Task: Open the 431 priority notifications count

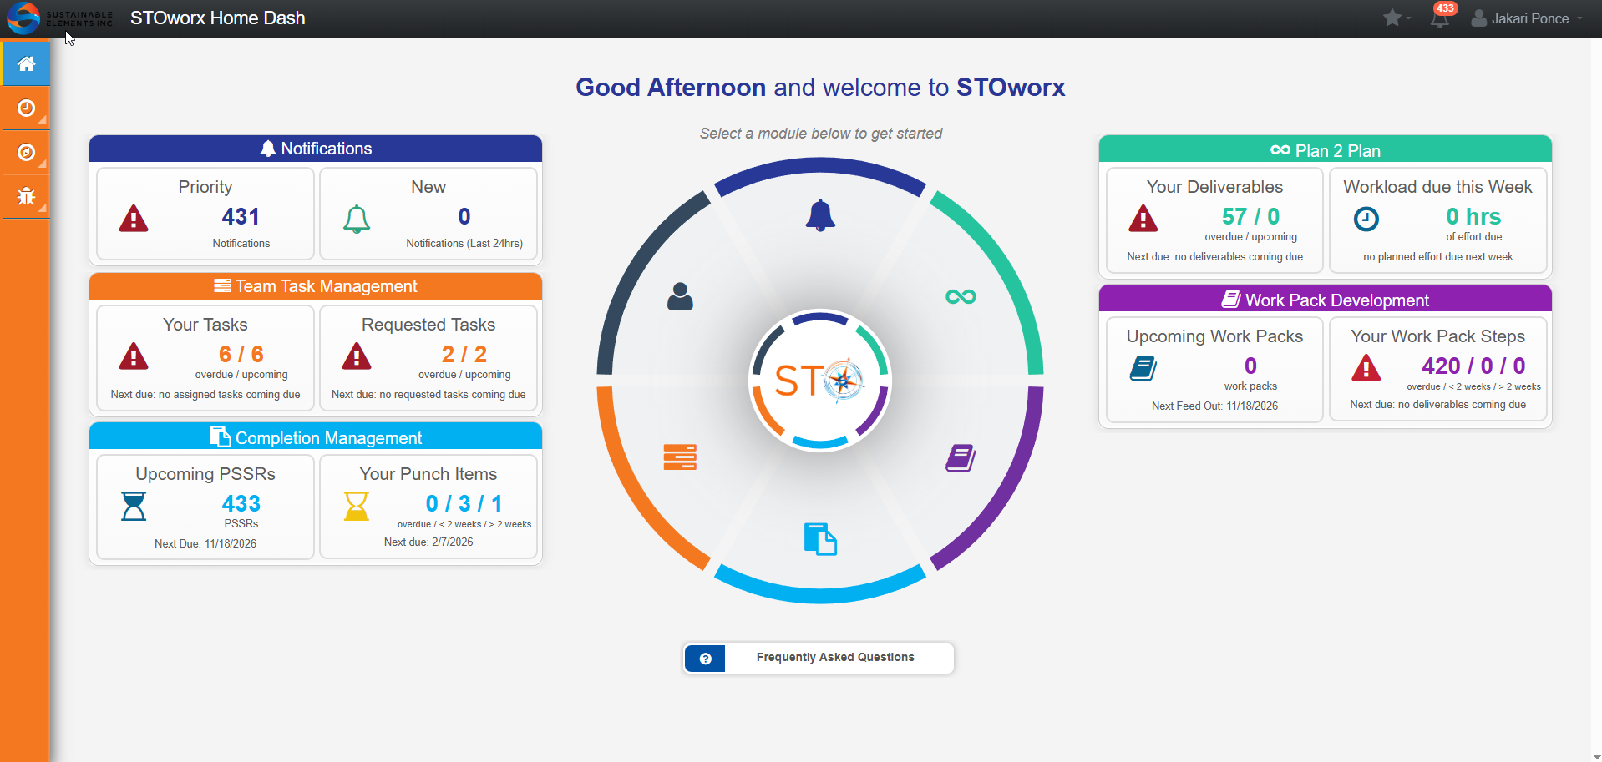Action: (x=241, y=217)
